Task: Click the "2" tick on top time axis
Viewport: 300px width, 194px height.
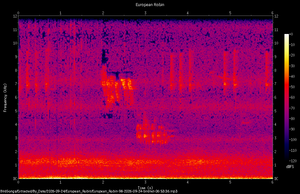Action: tap(103, 13)
